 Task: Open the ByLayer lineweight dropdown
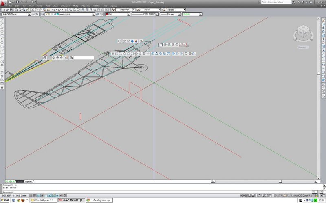click(x=179, y=14)
